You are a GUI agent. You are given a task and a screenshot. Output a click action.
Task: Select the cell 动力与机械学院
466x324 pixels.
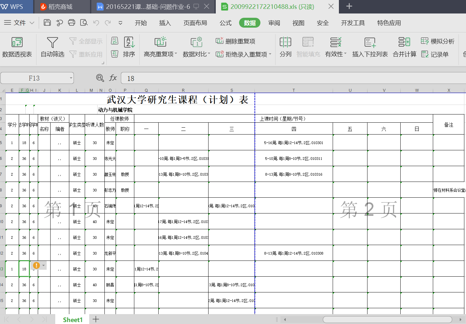coord(115,110)
